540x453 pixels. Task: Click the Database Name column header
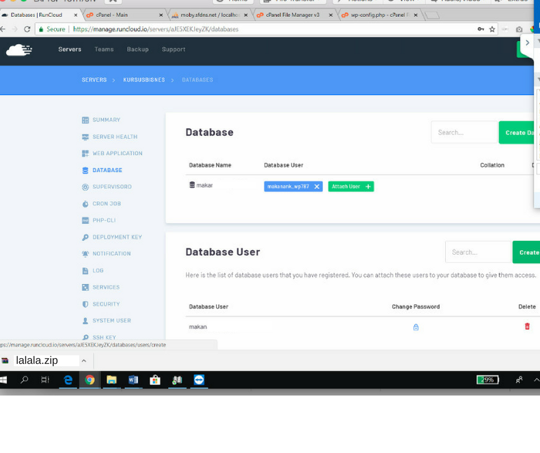(x=210, y=165)
